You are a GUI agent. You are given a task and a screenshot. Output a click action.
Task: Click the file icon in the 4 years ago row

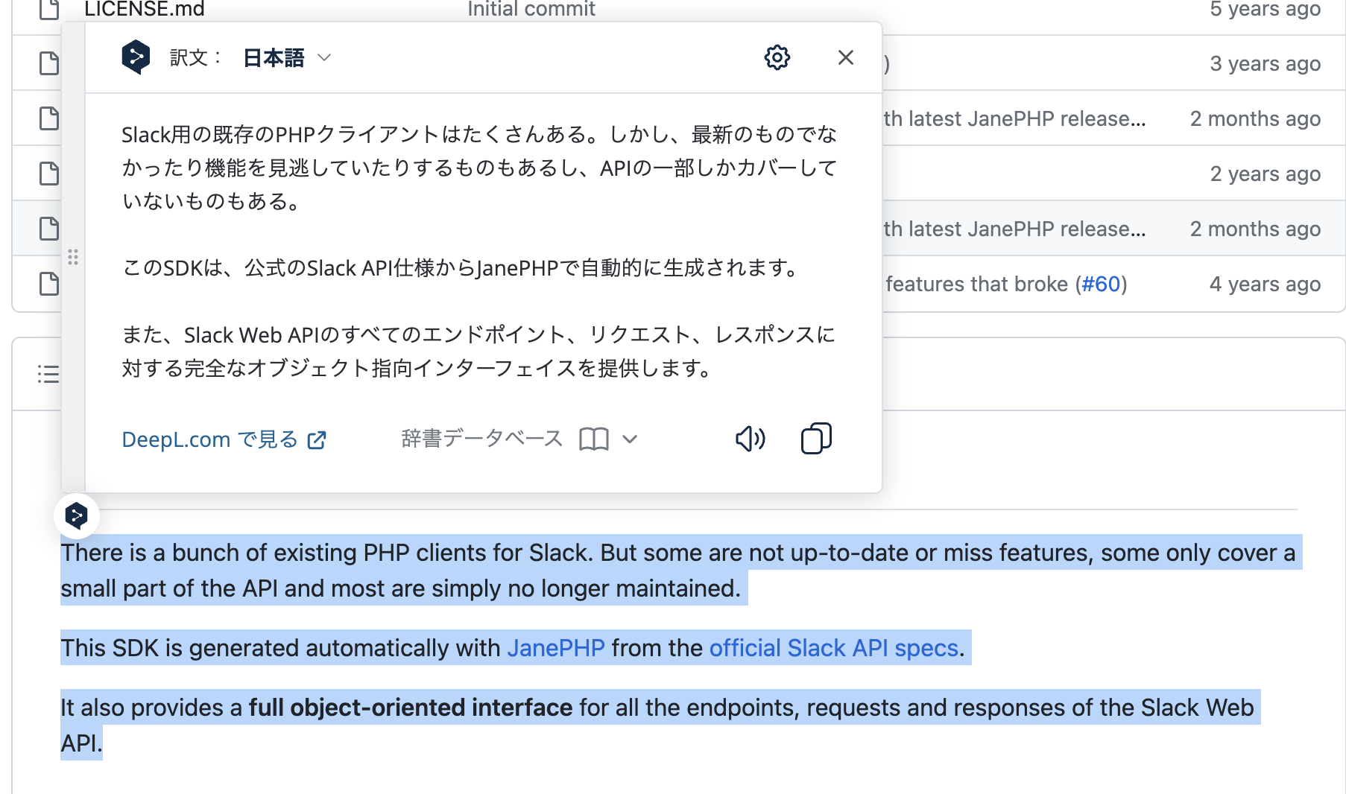coord(49,284)
